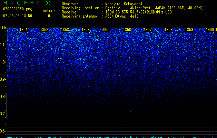Click the 1357 time marker
The width and height of the screenshot is (217, 138).
point(148,30)
